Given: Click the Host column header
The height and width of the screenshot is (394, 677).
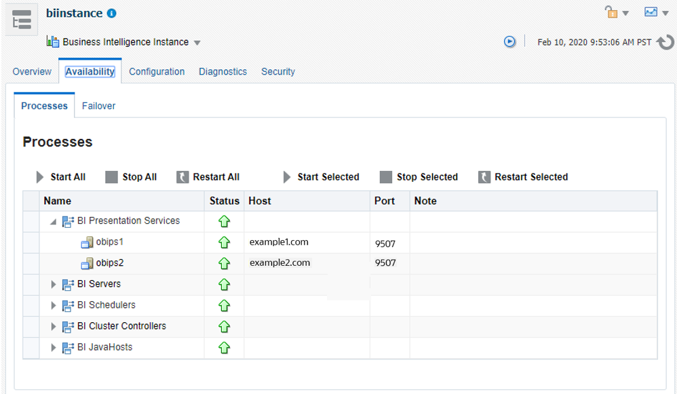Looking at the screenshot, I should [x=260, y=201].
